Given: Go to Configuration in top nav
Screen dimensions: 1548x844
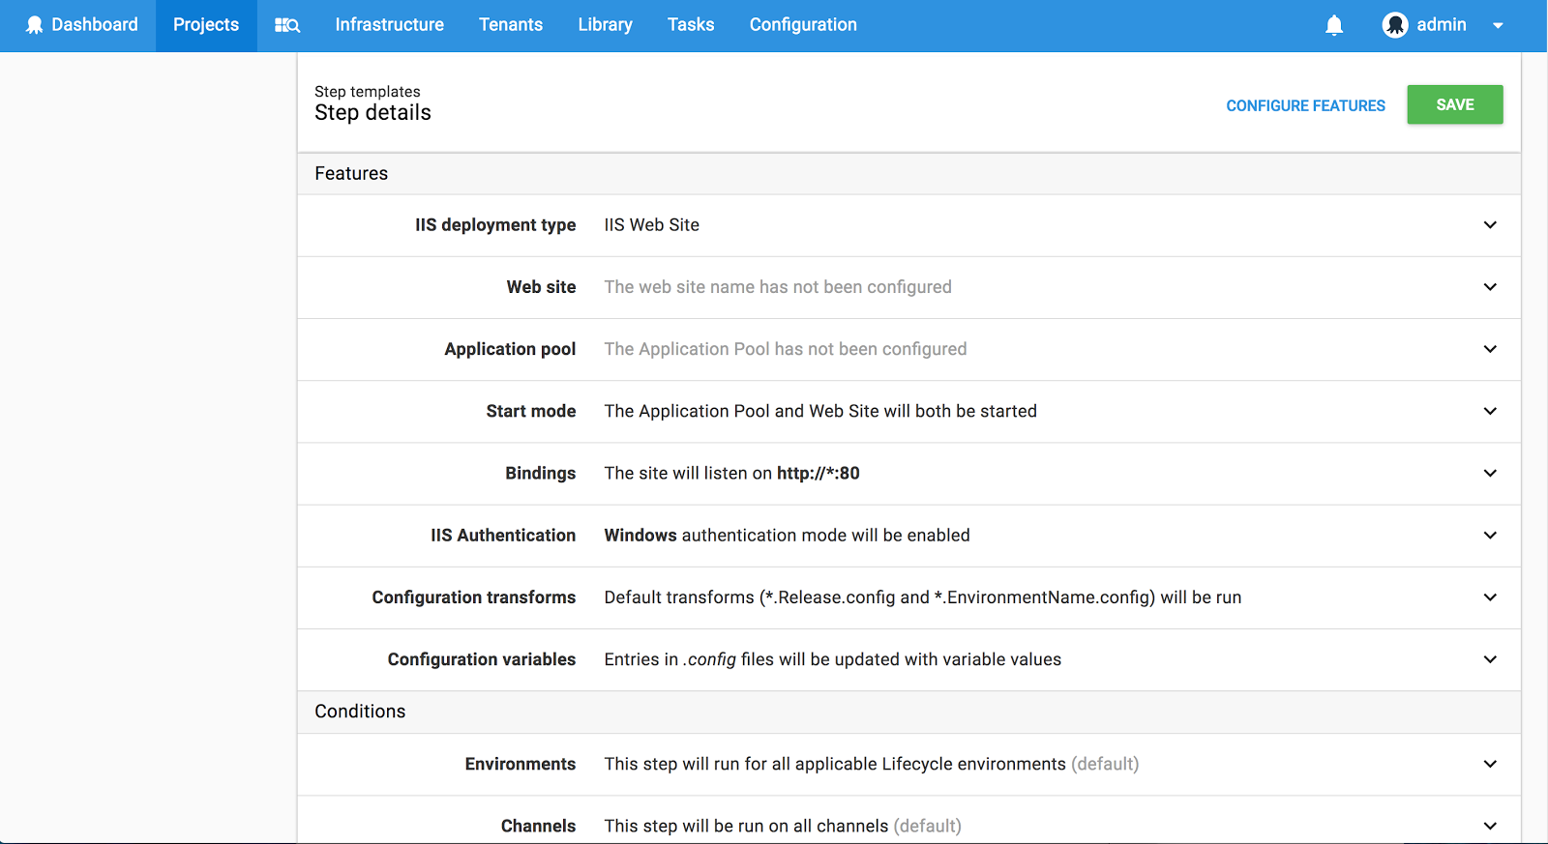Looking at the screenshot, I should pyautogui.click(x=803, y=25).
